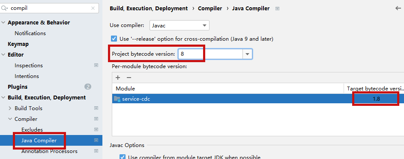This screenshot has height=159, width=404.
Task: Click the search magnifier icon
Action: click(4, 8)
